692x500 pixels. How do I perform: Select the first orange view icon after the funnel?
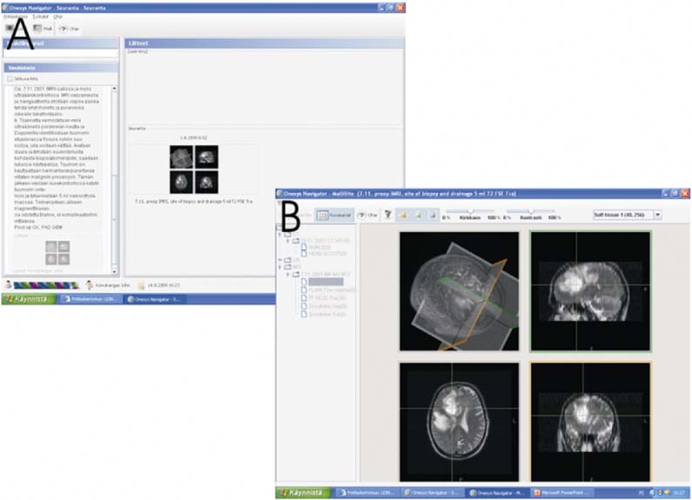(x=403, y=215)
